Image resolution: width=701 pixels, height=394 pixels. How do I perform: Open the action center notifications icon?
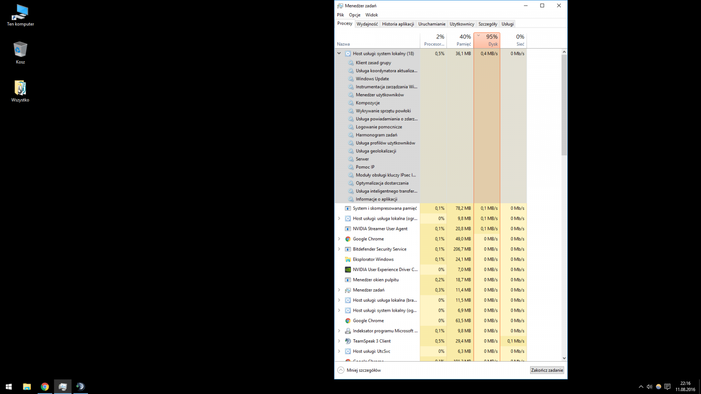tap(667, 387)
